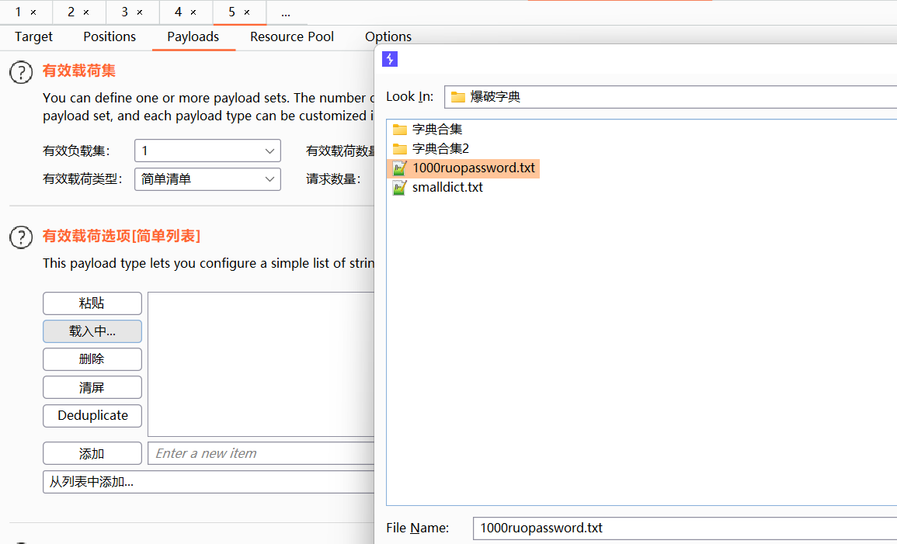
Task: Click the File Name input field
Action: (685, 528)
